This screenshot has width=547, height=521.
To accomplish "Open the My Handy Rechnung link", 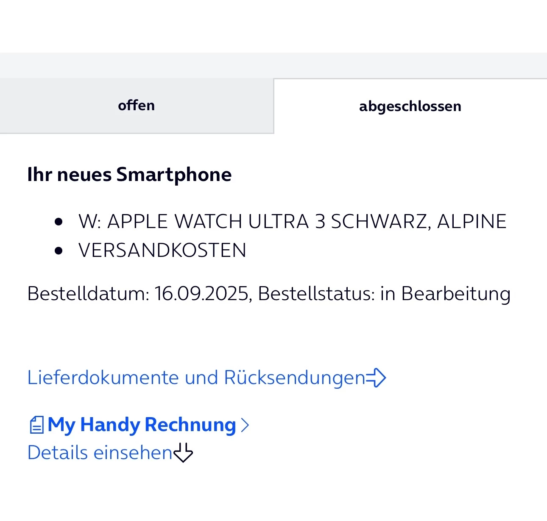I will pos(142,425).
